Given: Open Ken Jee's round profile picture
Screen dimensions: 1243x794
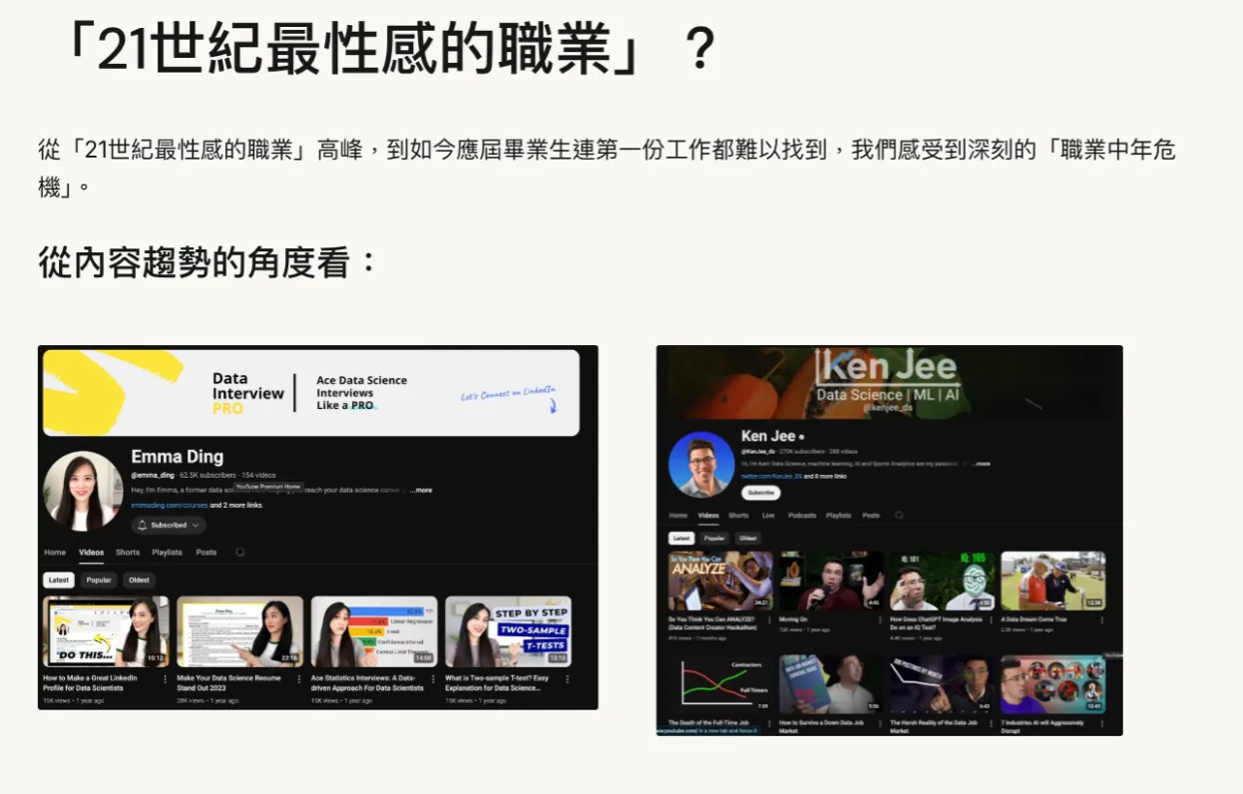Looking at the screenshot, I should (x=702, y=464).
